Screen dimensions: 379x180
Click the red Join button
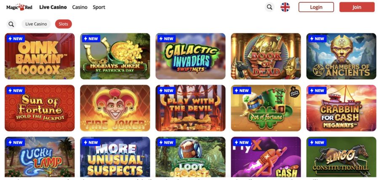coord(357,7)
